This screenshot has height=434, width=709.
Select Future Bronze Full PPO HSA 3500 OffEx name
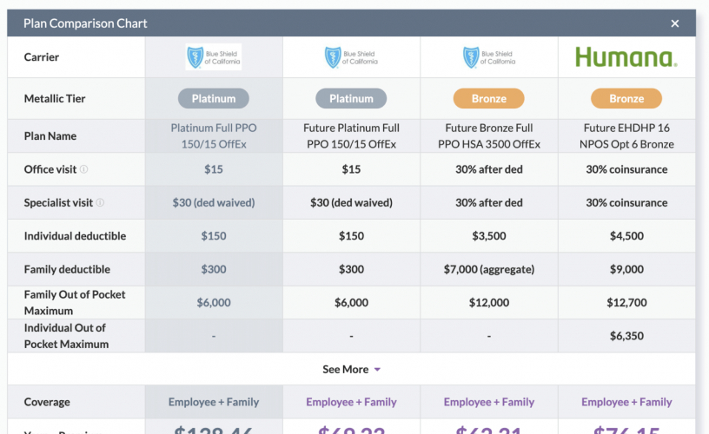[x=489, y=136]
